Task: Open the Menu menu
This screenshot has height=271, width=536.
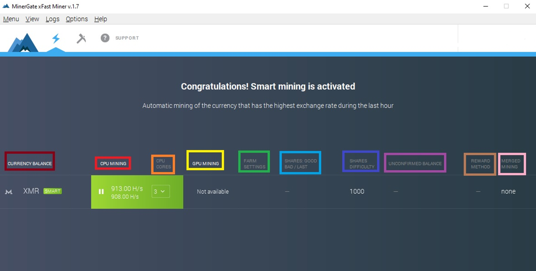Action: tap(11, 19)
